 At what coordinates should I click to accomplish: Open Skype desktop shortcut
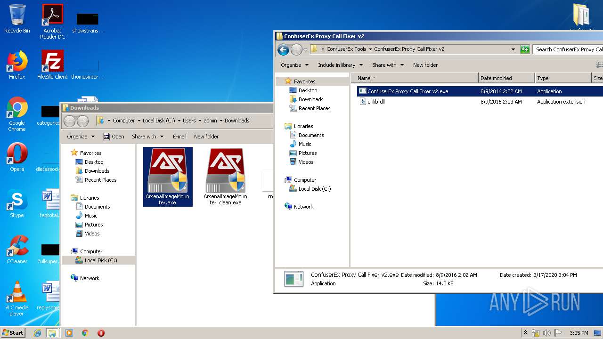(x=17, y=203)
